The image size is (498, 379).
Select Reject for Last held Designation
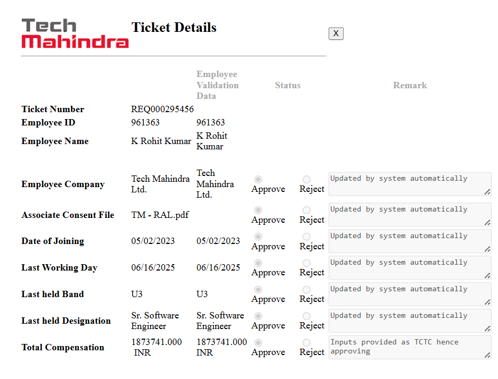[x=306, y=316]
